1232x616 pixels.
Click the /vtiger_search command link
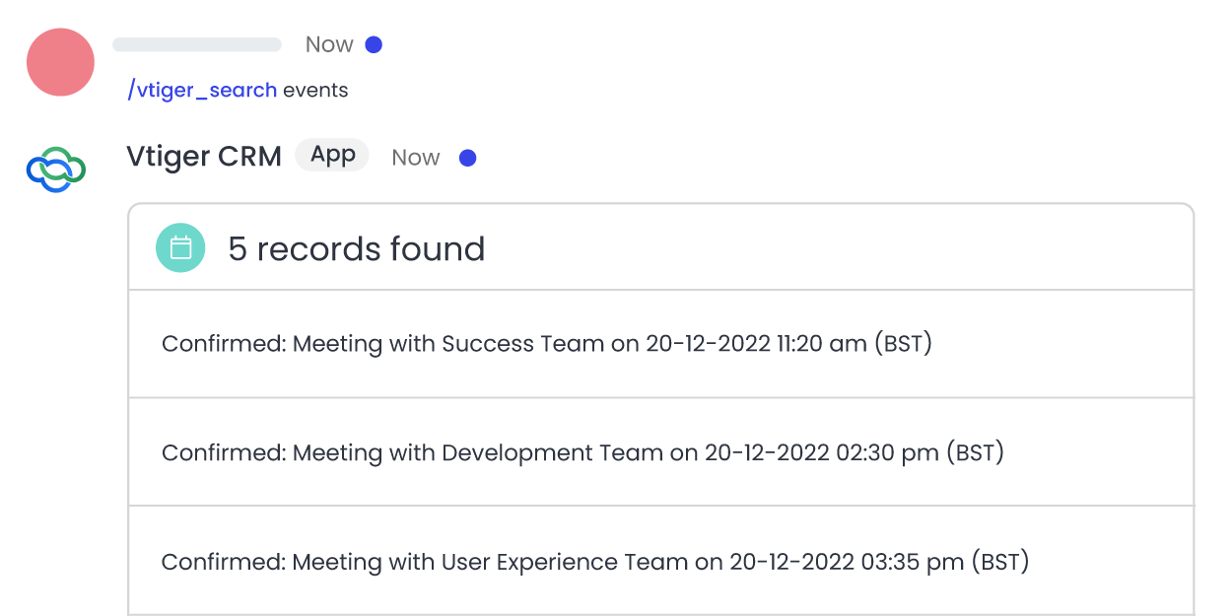click(202, 90)
